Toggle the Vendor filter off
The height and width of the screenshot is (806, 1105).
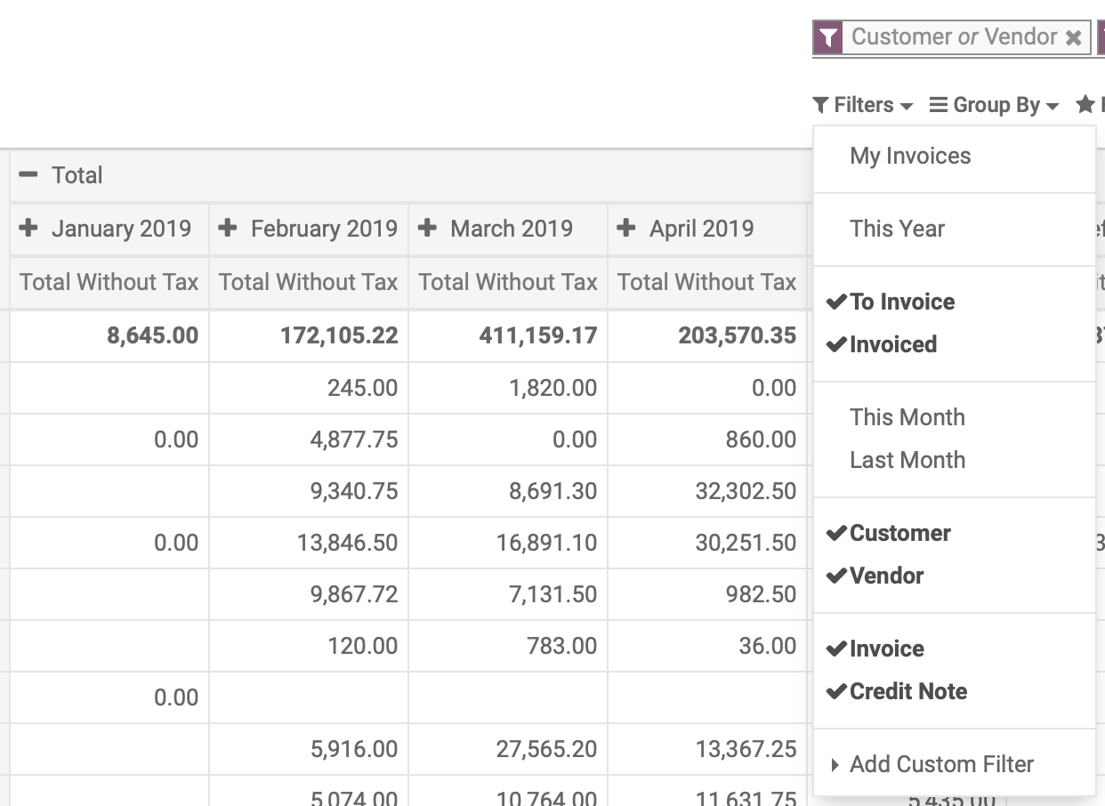pyautogui.click(x=954, y=576)
